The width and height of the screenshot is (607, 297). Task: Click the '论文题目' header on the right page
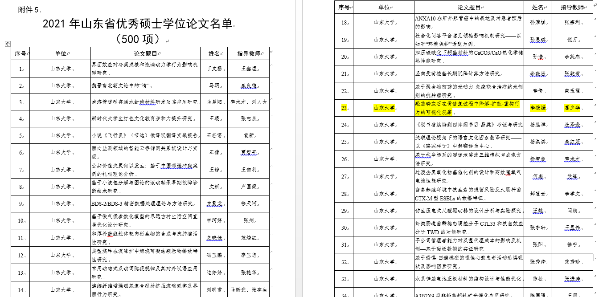[469, 7]
